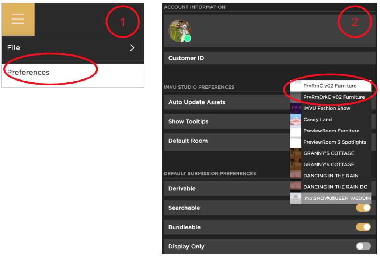This screenshot has height=258, width=380.
Task: Click the DEFAULT SUBMISSION PREFERENCES heading
Action: click(x=210, y=173)
